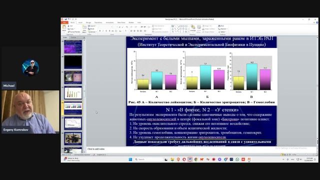Open the Quick Styles gallery
Image resolution: width=320 pixels, height=180 pixels.
tap(199, 29)
